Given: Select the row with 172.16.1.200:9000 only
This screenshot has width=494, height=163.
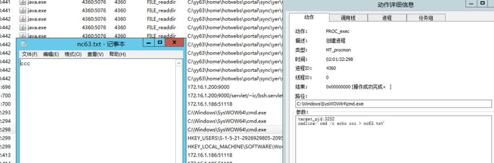Looking at the screenshot, I should 208,87.
